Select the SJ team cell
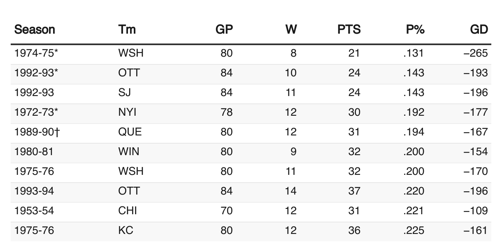The width and height of the screenshot is (502, 252). [x=124, y=93]
